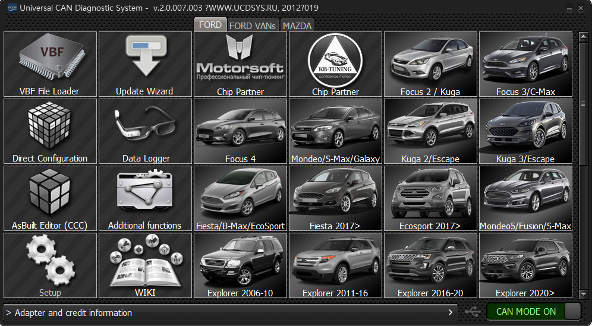Open the VBF File Loader tile
Image resolution: width=592 pixels, height=326 pixels.
pyautogui.click(x=50, y=64)
